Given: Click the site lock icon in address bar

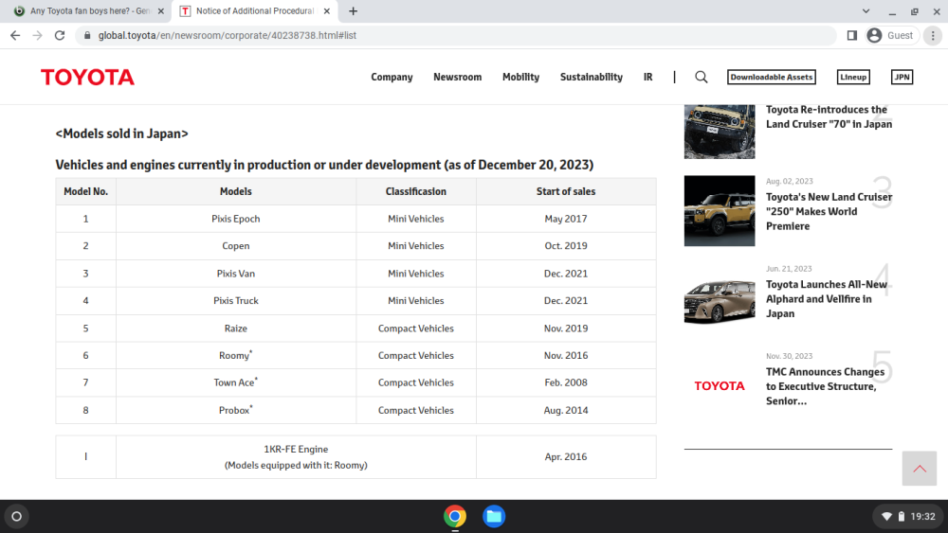Looking at the screenshot, I should tap(87, 36).
